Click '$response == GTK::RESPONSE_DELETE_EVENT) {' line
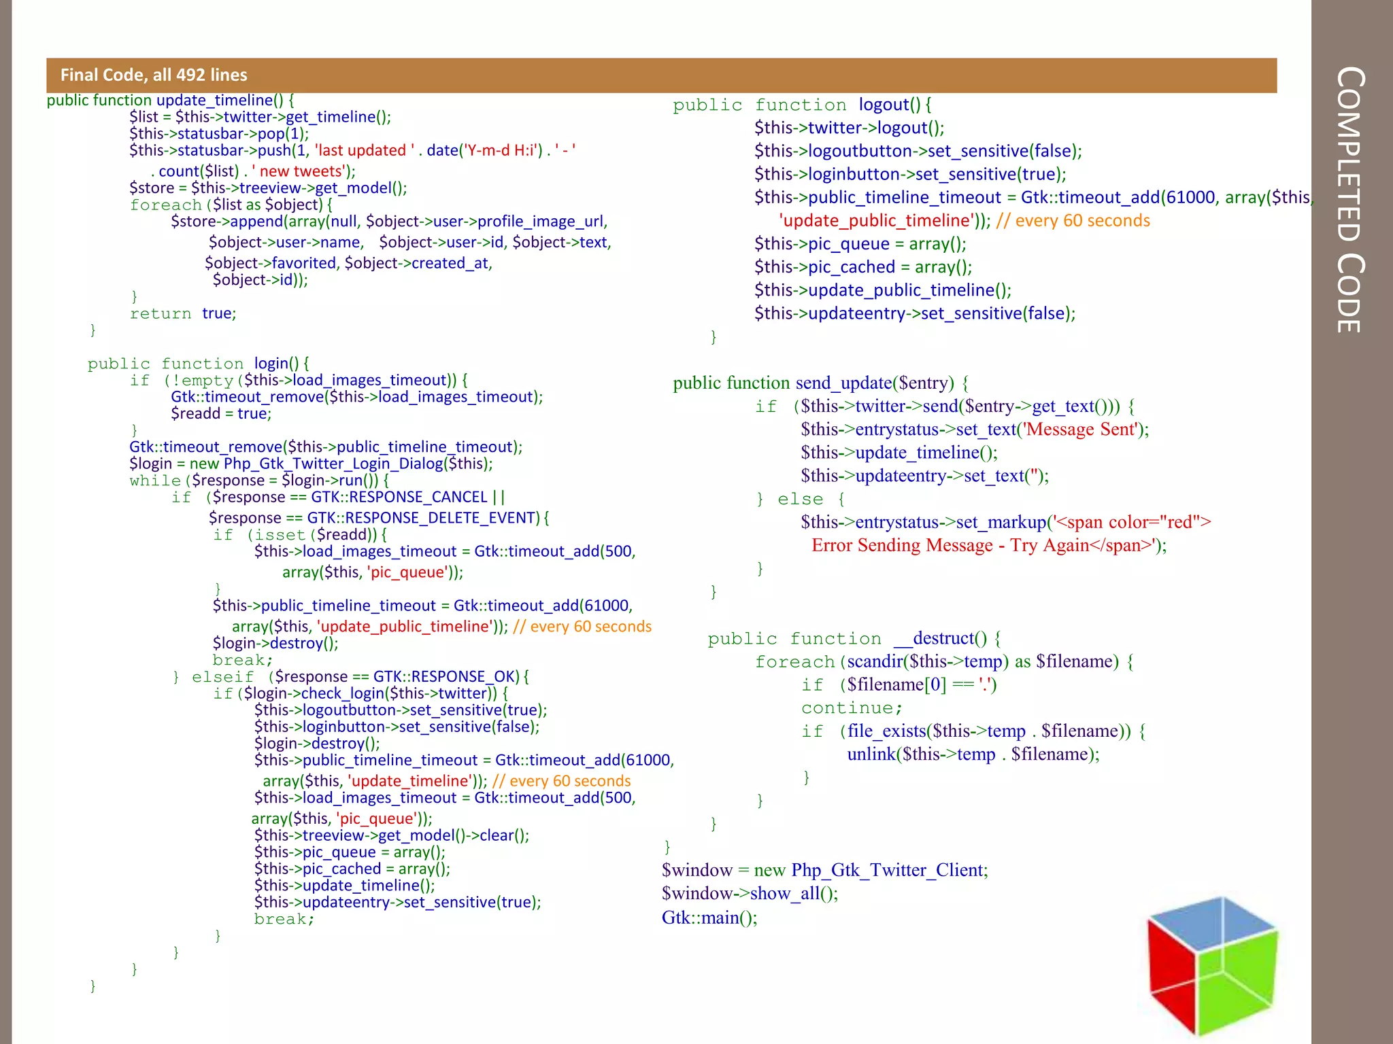1393x1044 pixels. point(379,518)
